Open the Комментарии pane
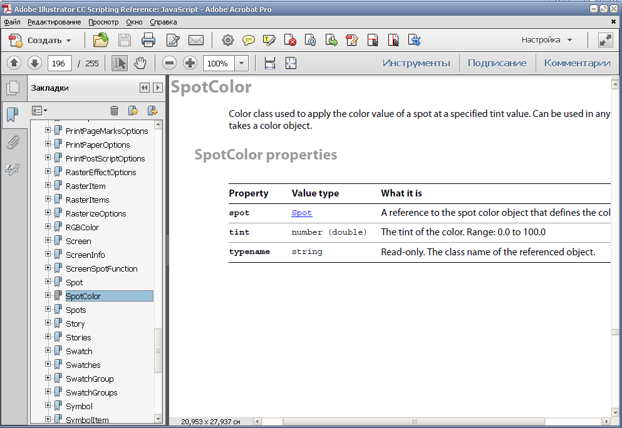Viewport: 622px width, 428px height. (x=577, y=63)
